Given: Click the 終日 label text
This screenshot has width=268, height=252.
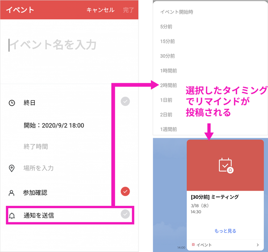Looking at the screenshot, I should point(29,103).
